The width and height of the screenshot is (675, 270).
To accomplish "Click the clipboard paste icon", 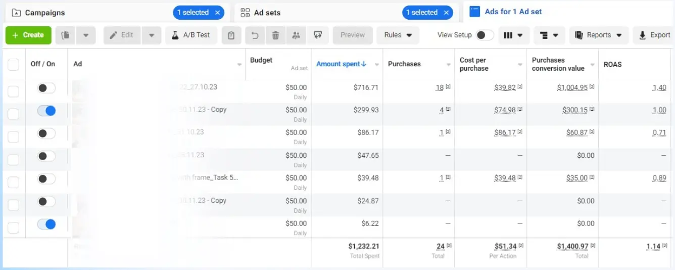I will [231, 35].
